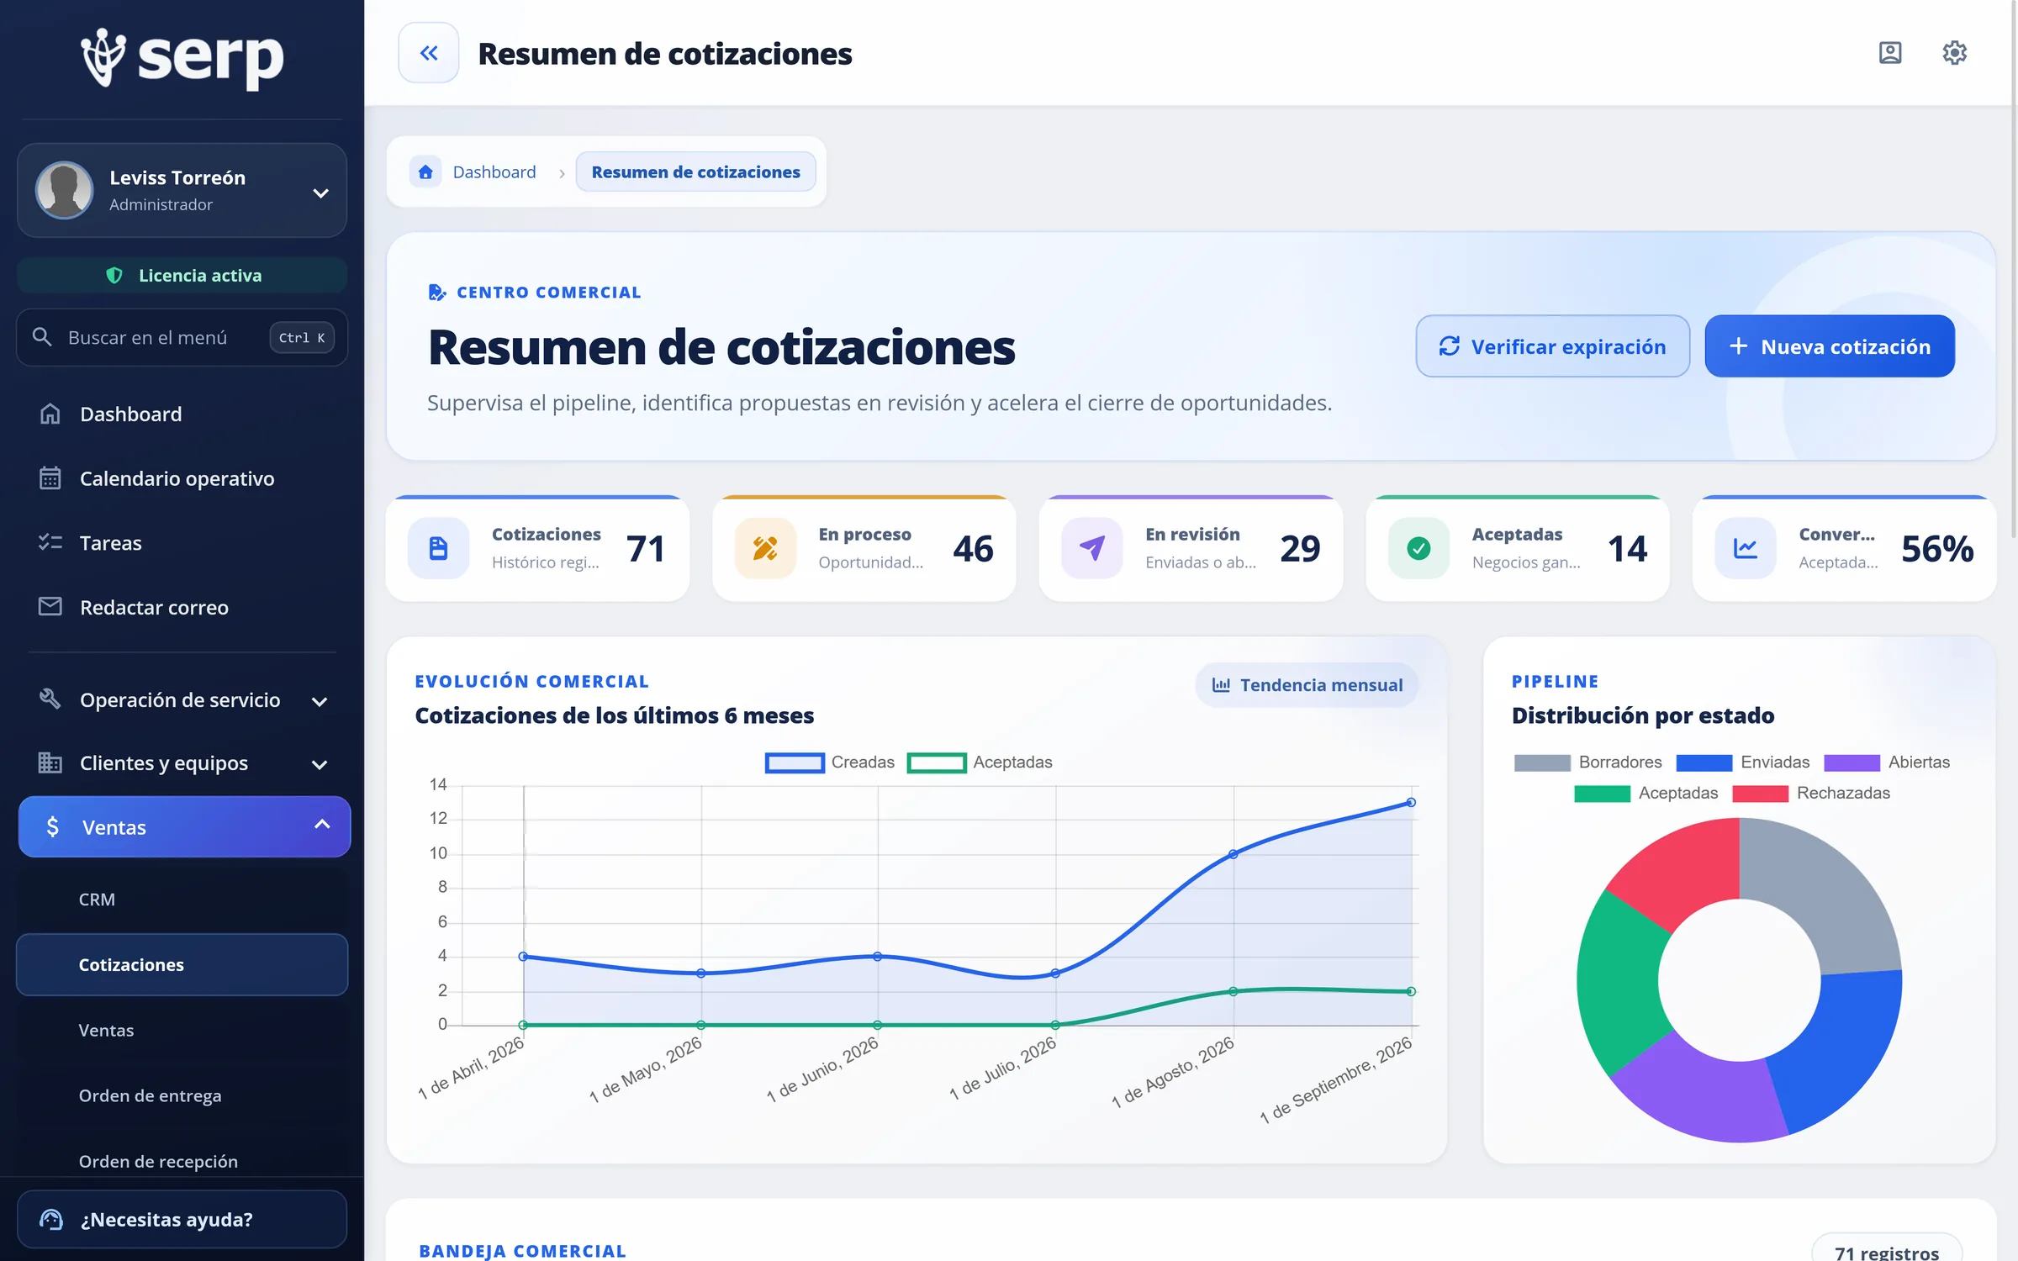The image size is (2018, 1261).
Task: Collapse the Ventas menu chevron
Action: (x=322, y=826)
